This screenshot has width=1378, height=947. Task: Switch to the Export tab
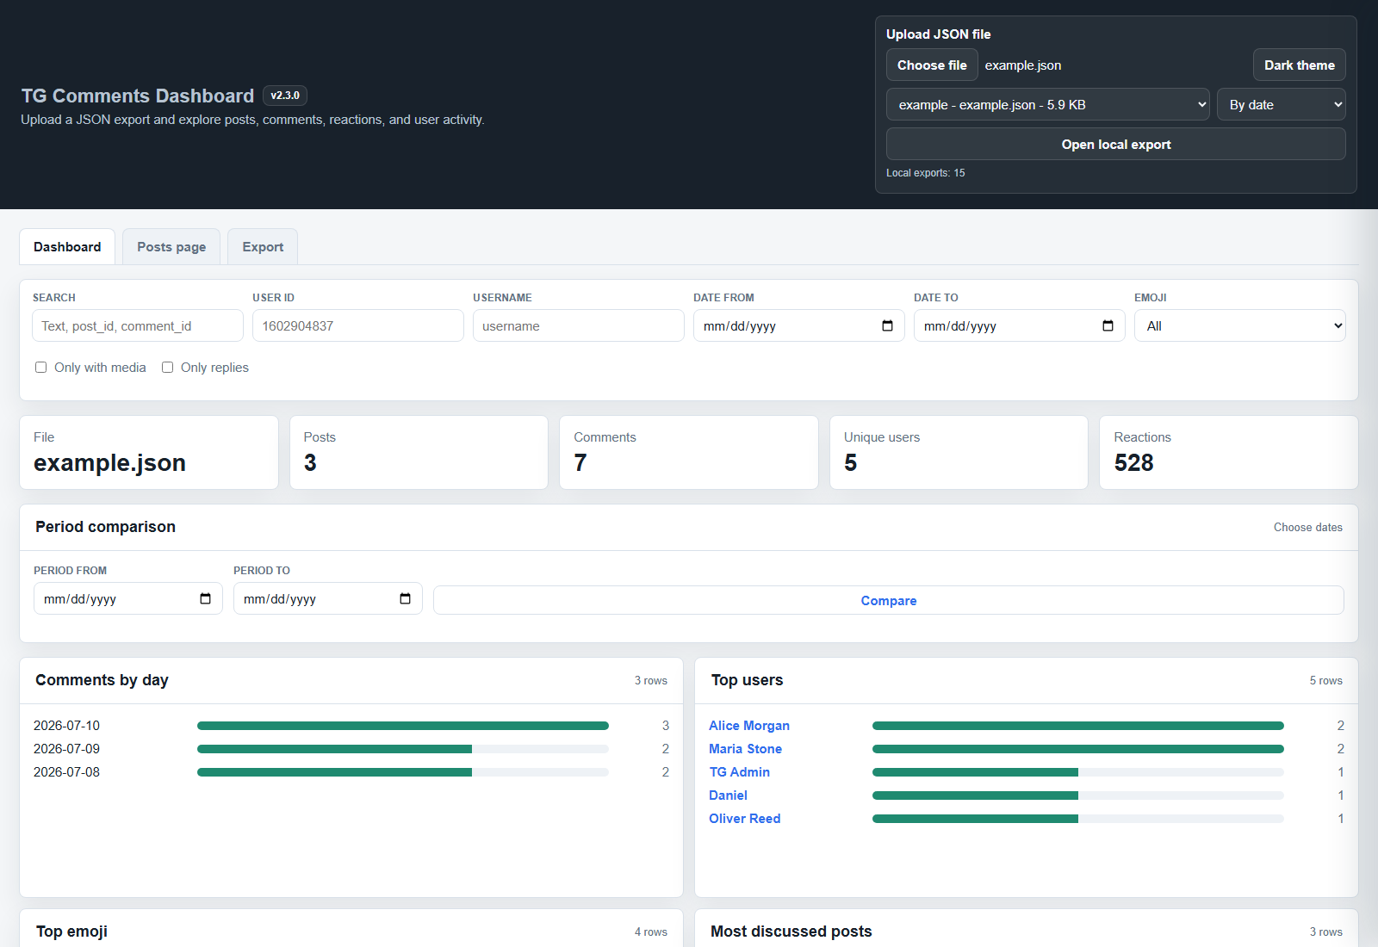tap(263, 247)
